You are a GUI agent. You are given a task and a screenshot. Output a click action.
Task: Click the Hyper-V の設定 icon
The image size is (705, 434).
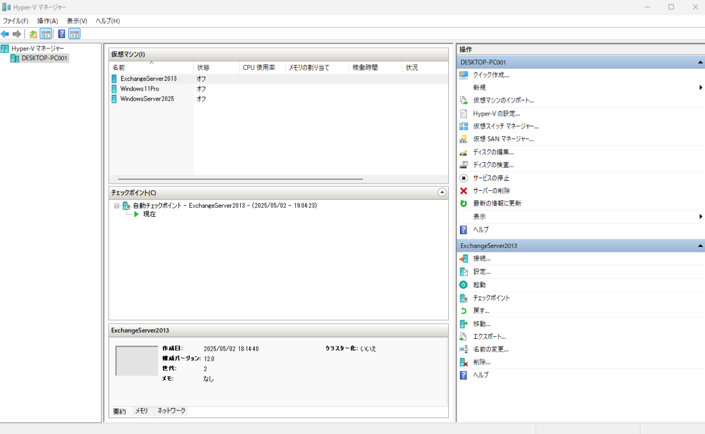click(463, 113)
